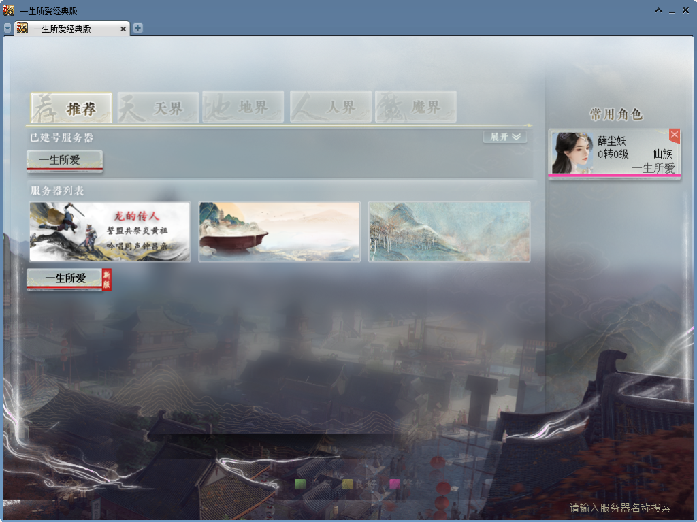Go to the 魔界 server tab
697x522 pixels.
[415, 107]
